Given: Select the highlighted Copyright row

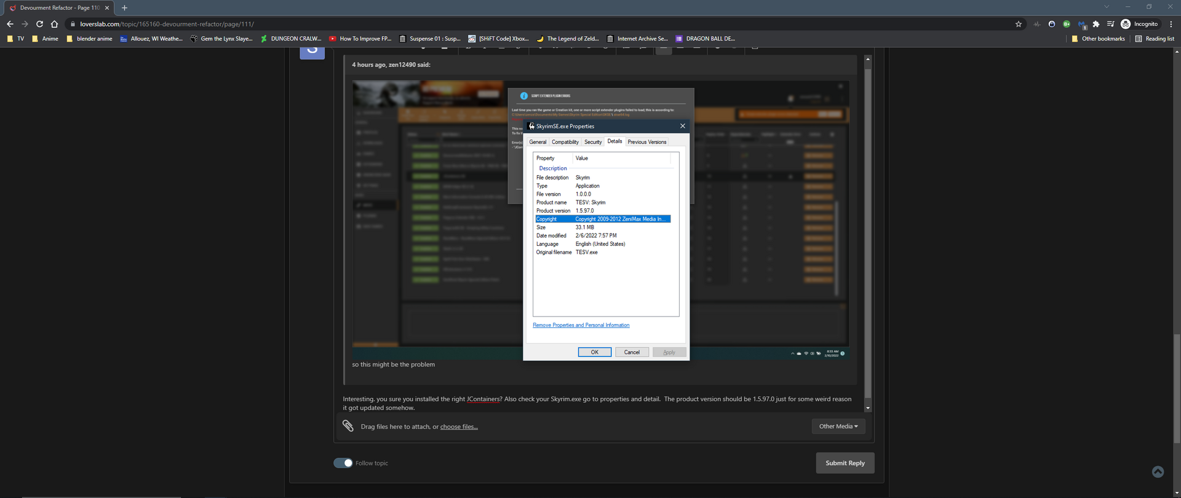Looking at the screenshot, I should click(603, 219).
